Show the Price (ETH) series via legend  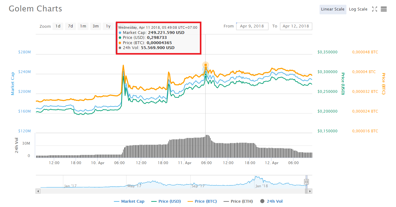pos(238,201)
